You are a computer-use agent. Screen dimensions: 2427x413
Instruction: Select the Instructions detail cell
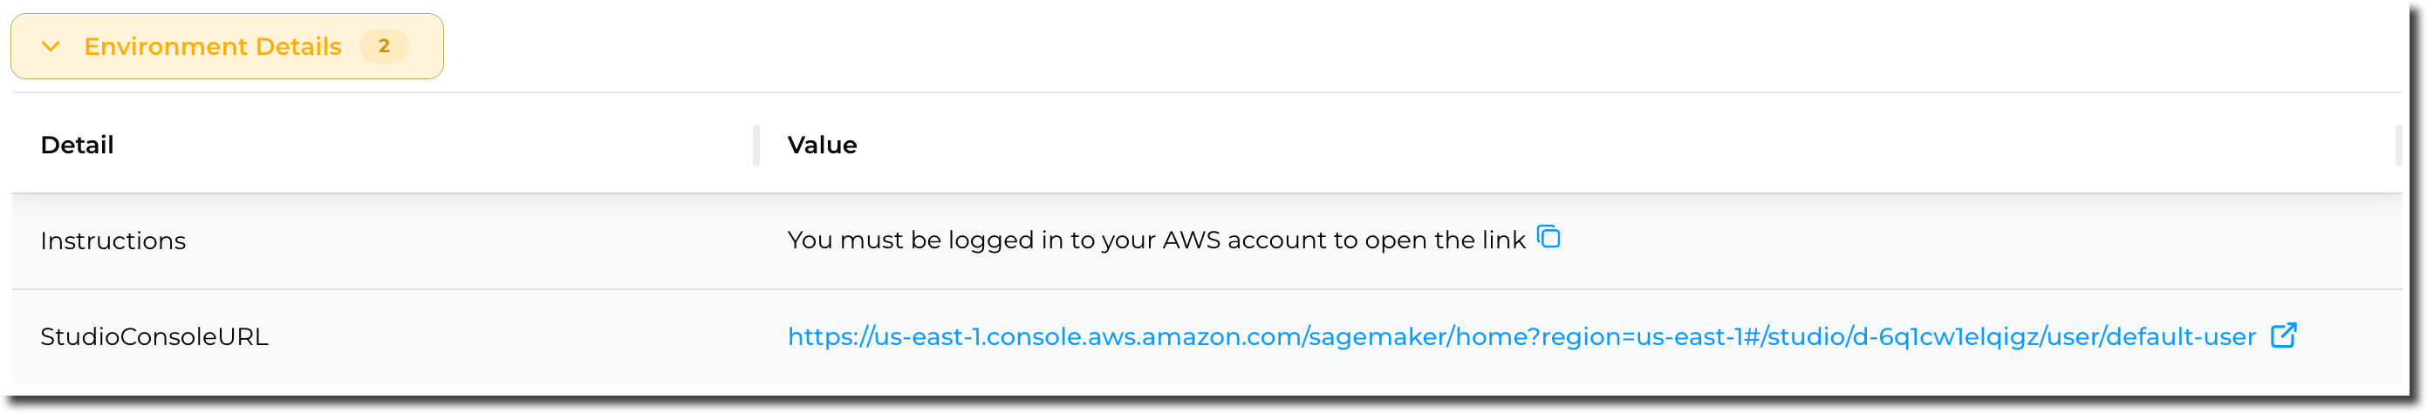pos(113,240)
